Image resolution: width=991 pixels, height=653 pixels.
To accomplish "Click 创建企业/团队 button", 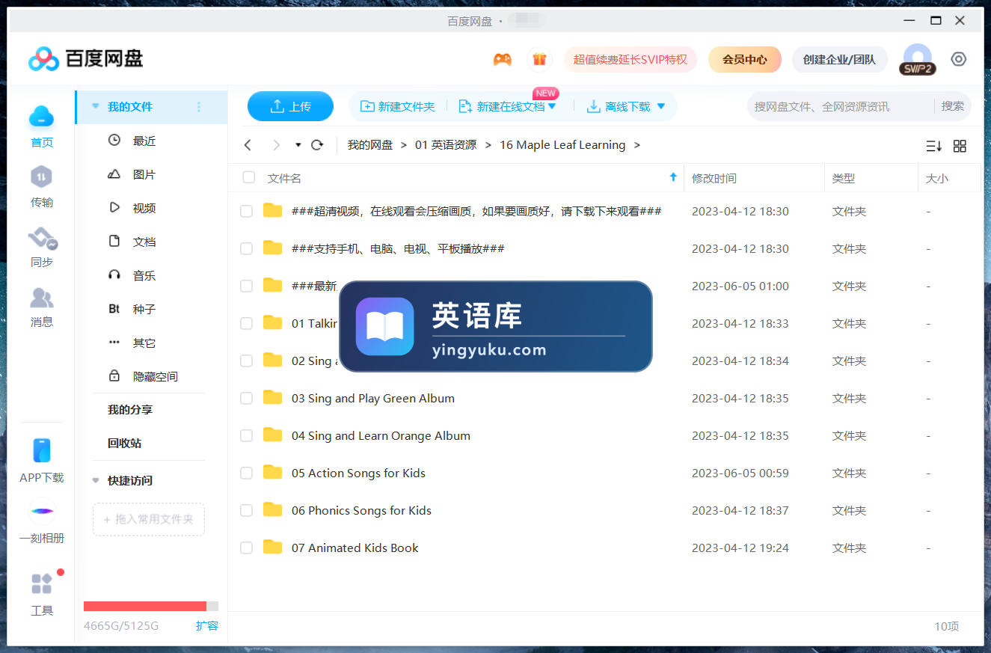I will pos(839,59).
